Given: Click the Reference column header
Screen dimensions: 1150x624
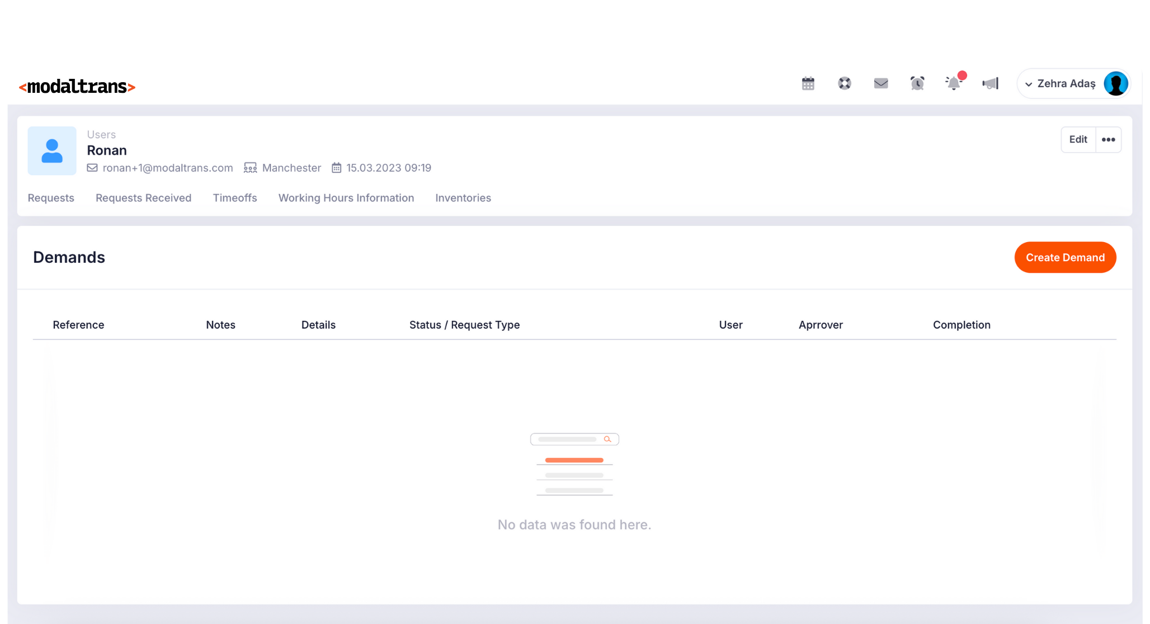Looking at the screenshot, I should point(78,325).
